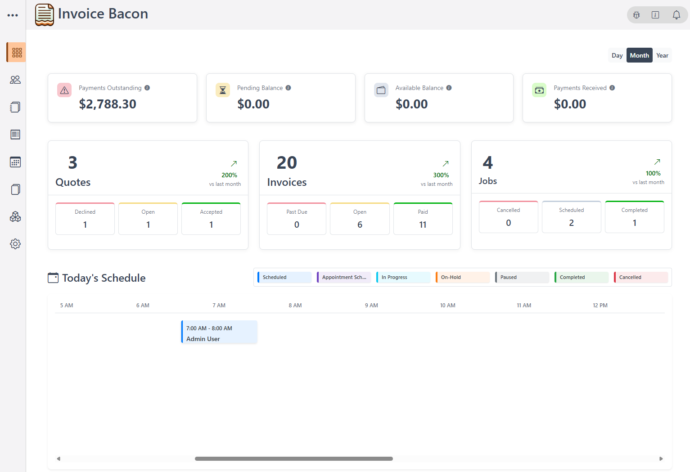Toggle the In Progress legend filter
690x472 pixels.
pos(403,277)
